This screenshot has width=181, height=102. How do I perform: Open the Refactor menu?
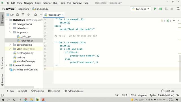pyautogui.click(x=47, y=3)
